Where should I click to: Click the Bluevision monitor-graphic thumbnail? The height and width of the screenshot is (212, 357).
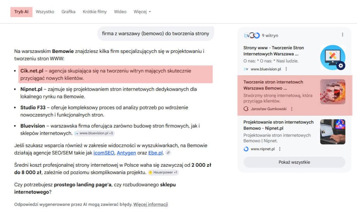coord(333,57)
